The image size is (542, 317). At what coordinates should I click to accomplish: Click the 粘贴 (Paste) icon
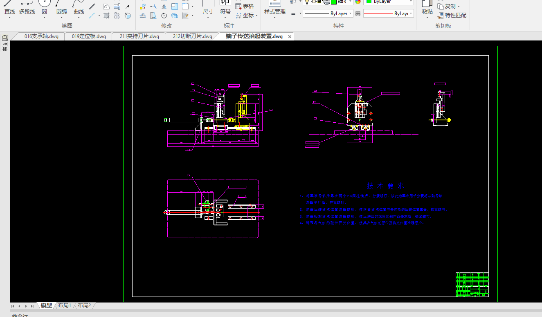427,7
